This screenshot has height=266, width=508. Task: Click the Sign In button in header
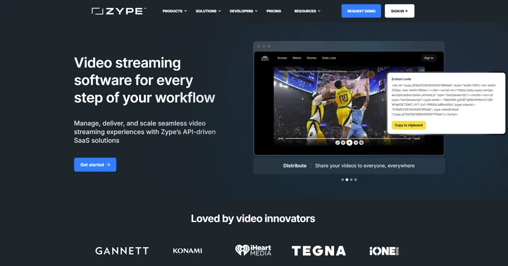(399, 11)
